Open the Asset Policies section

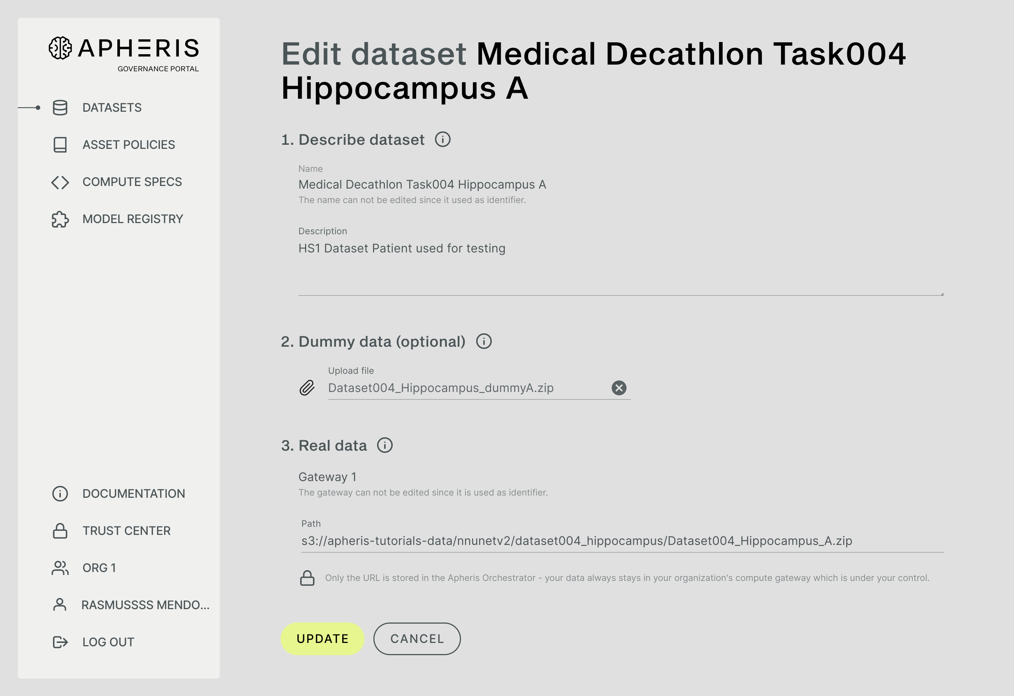coord(128,144)
